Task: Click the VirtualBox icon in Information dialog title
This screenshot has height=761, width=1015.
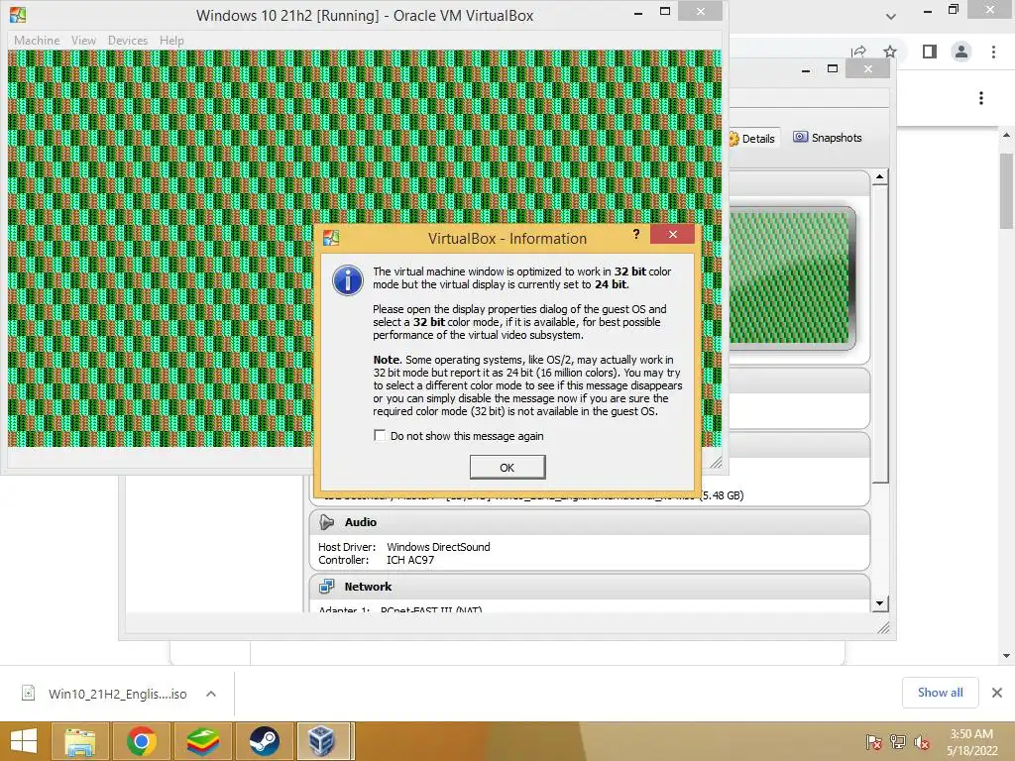Action: point(331,238)
